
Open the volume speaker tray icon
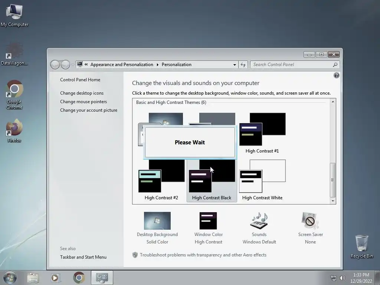click(342, 278)
